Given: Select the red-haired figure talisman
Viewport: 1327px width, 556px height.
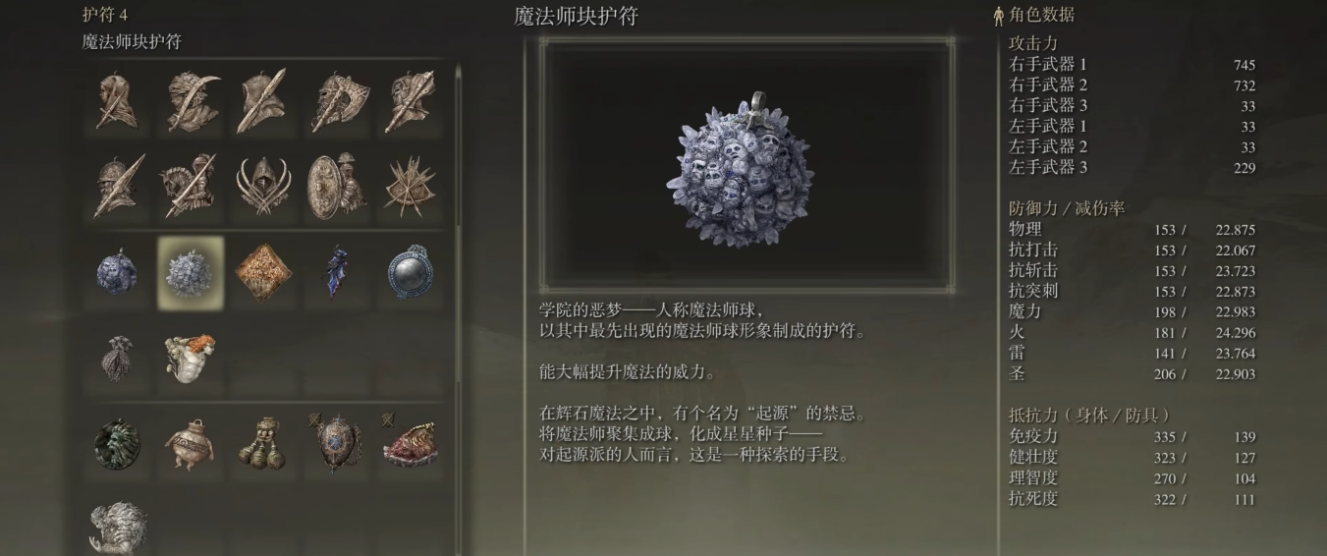Looking at the screenshot, I should (191, 358).
